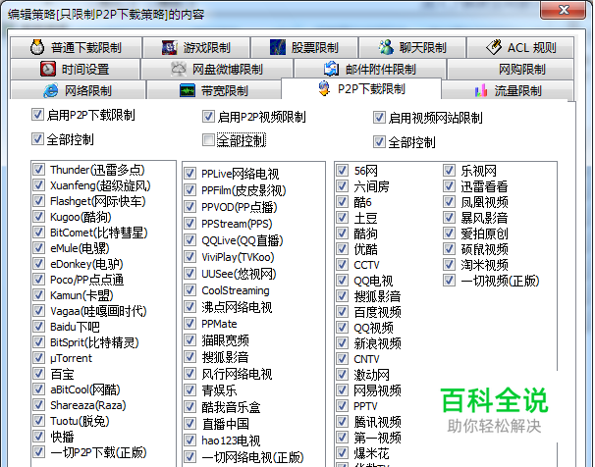Uncheck PPStream(PPS) checkbox

pos(189,224)
